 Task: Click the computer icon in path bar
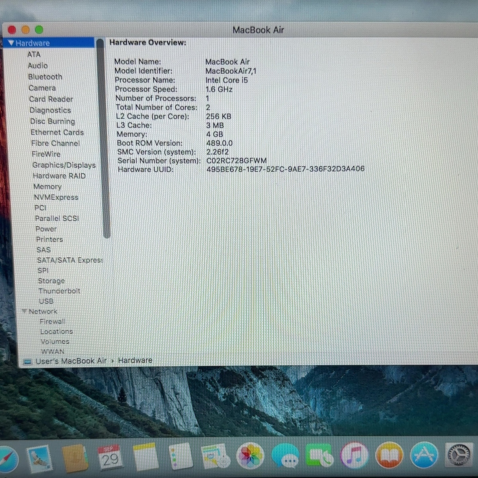click(x=27, y=362)
